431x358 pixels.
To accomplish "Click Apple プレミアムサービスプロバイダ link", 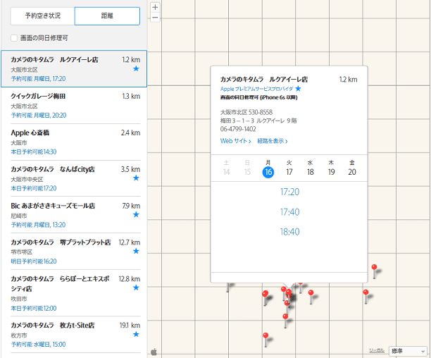I will [x=257, y=89].
